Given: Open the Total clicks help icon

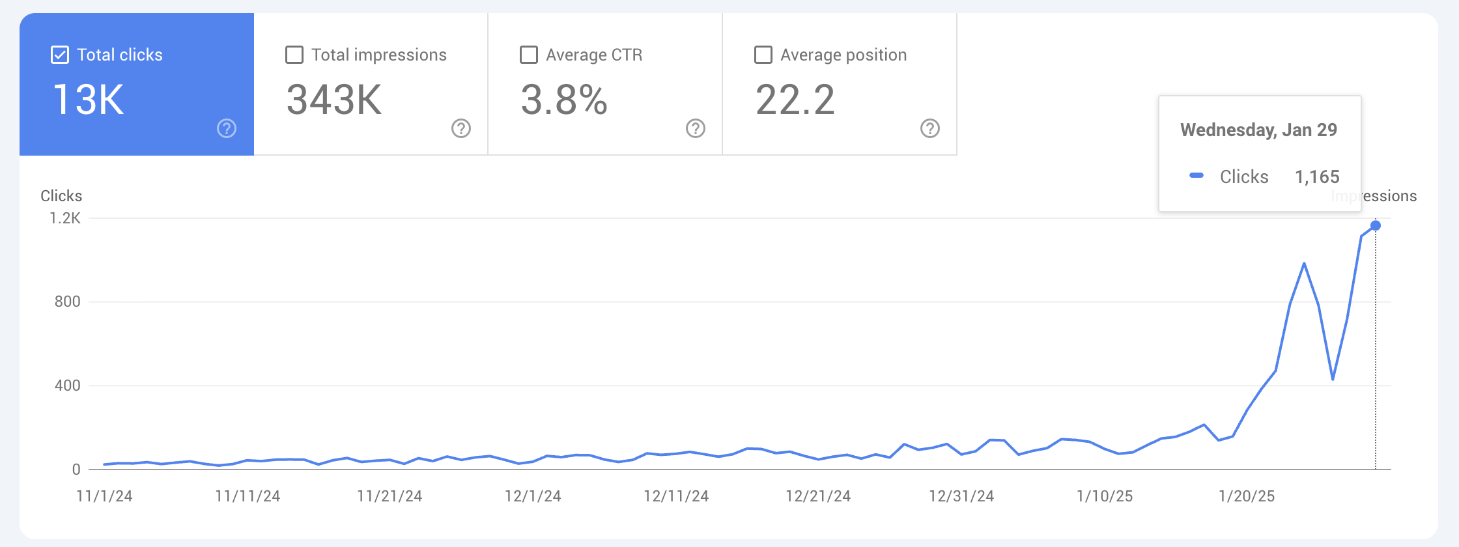Looking at the screenshot, I should click(226, 130).
